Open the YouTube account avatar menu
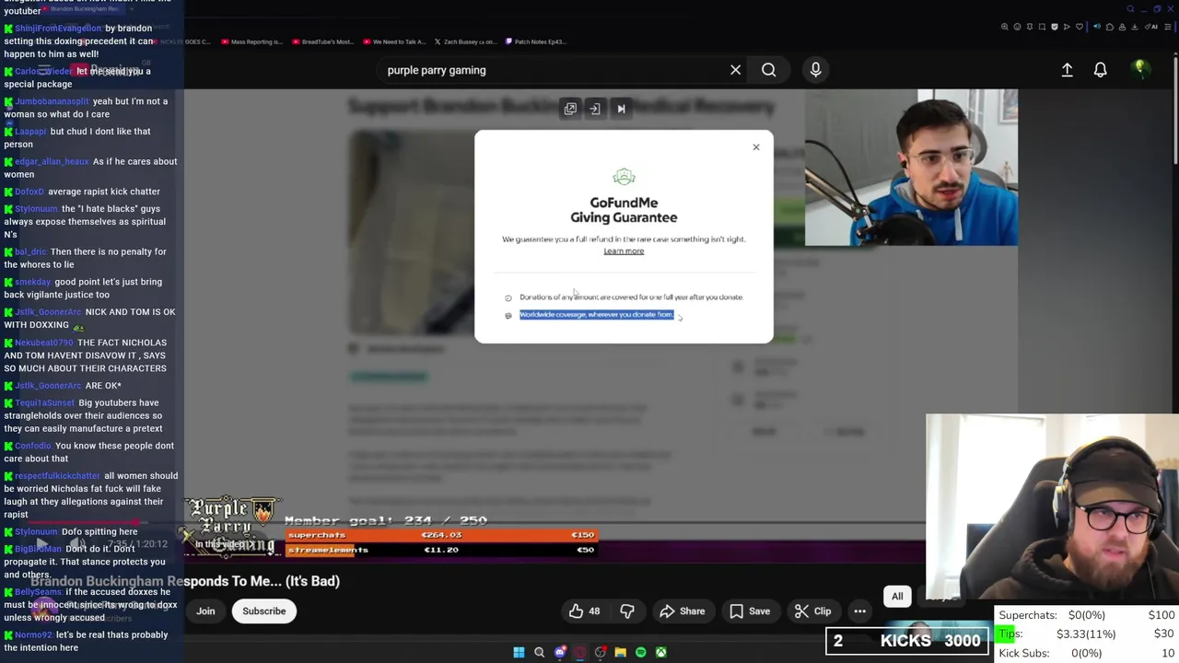The width and height of the screenshot is (1179, 663). click(1140, 69)
